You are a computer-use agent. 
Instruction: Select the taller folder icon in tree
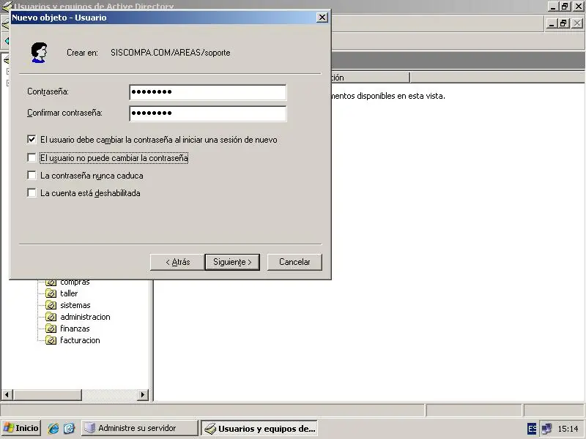coord(51,293)
